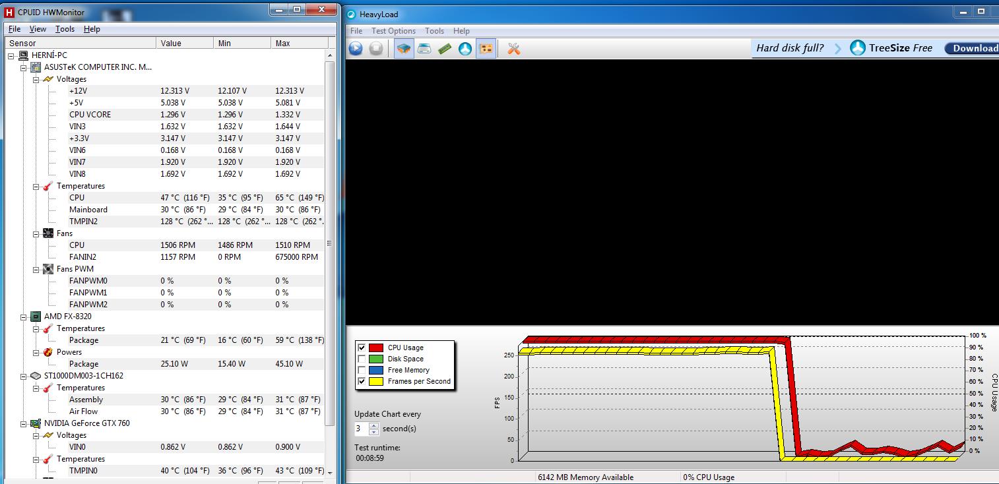
Task: Collapse the Fans branch
Action: point(36,233)
